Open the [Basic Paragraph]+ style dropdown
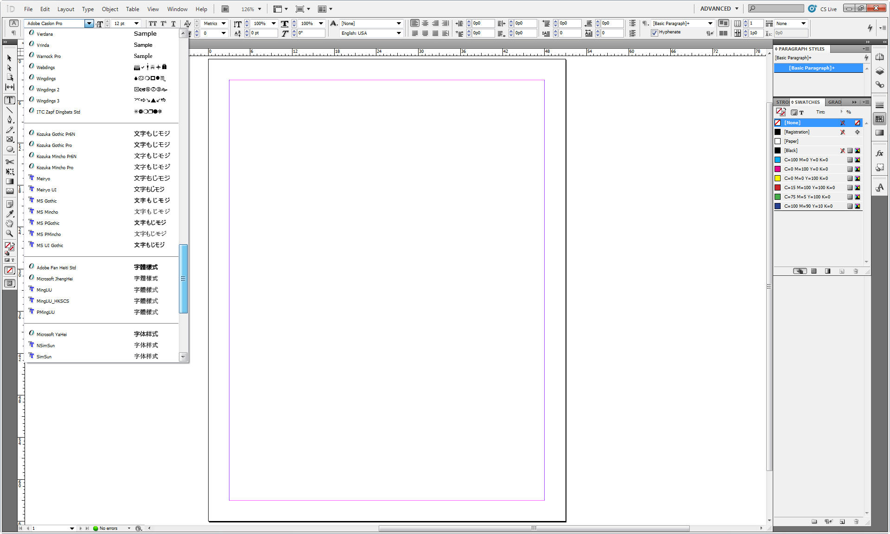890x534 pixels. pos(710,23)
